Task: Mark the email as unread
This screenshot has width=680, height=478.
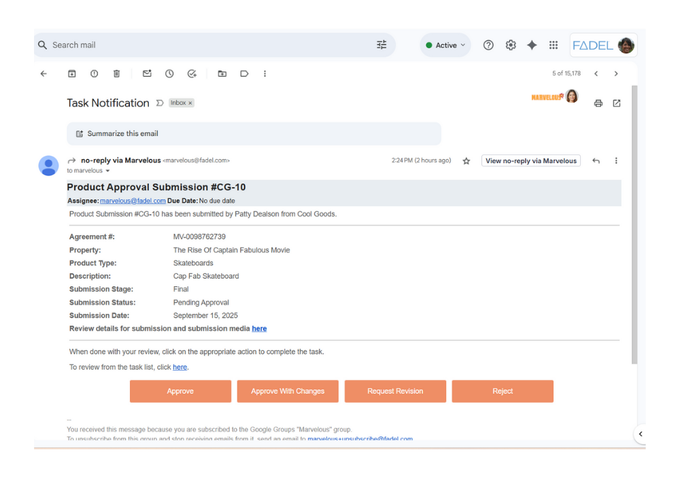Action: pos(147,73)
